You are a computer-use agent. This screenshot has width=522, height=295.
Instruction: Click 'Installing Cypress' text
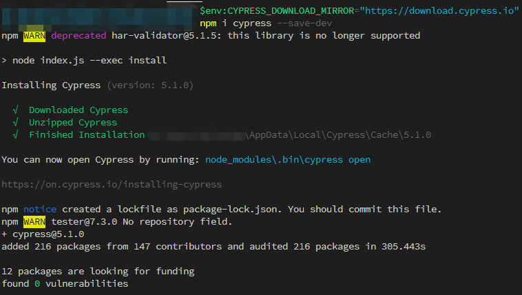pos(51,85)
